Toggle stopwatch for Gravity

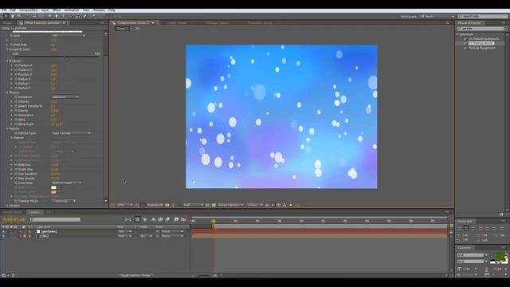click(16, 111)
